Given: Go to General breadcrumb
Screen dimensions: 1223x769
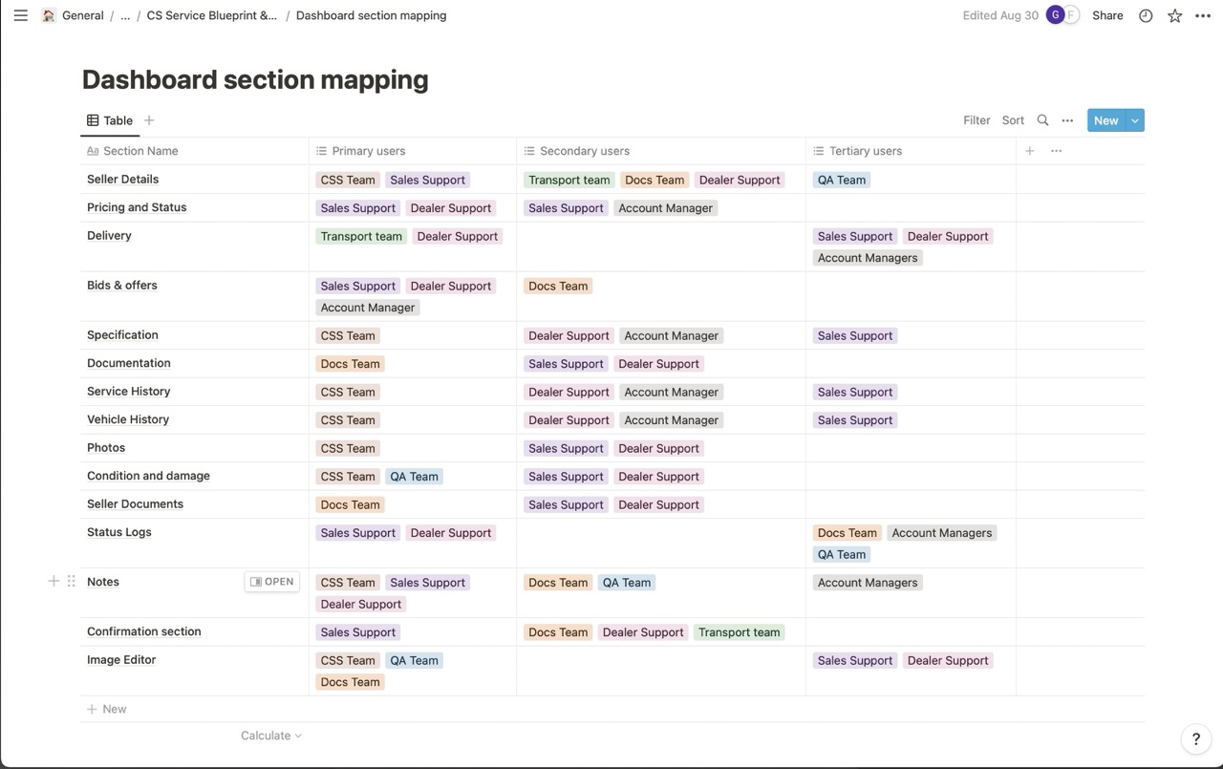Looking at the screenshot, I should (x=83, y=15).
